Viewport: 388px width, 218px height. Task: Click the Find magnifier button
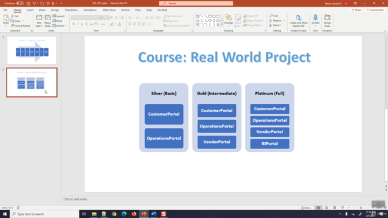pyautogui.click(x=273, y=16)
